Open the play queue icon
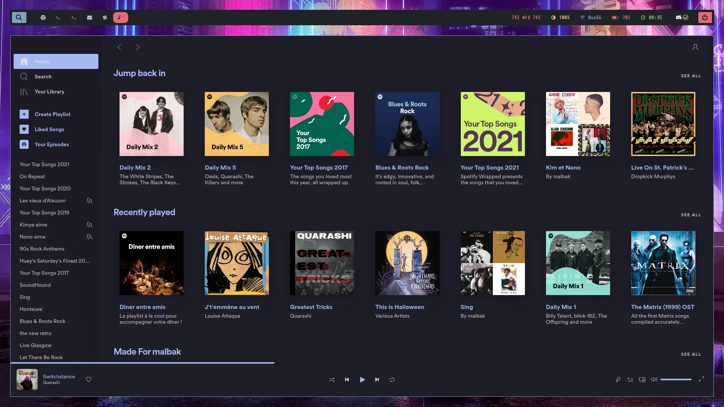 [x=630, y=379]
